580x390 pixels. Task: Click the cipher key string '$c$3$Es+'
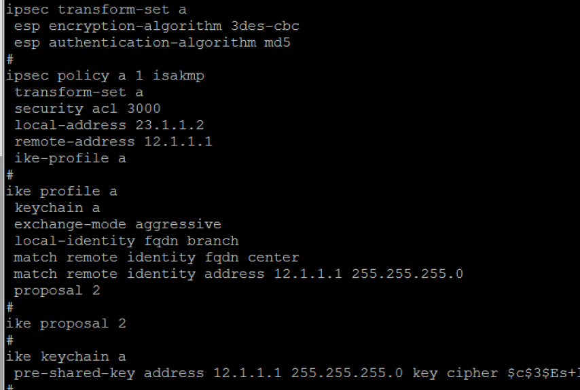(x=541, y=373)
